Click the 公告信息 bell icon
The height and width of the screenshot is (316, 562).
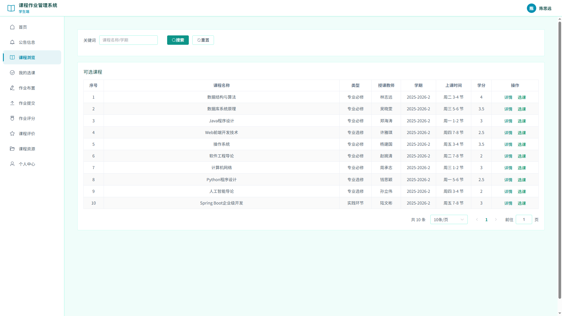[12, 42]
